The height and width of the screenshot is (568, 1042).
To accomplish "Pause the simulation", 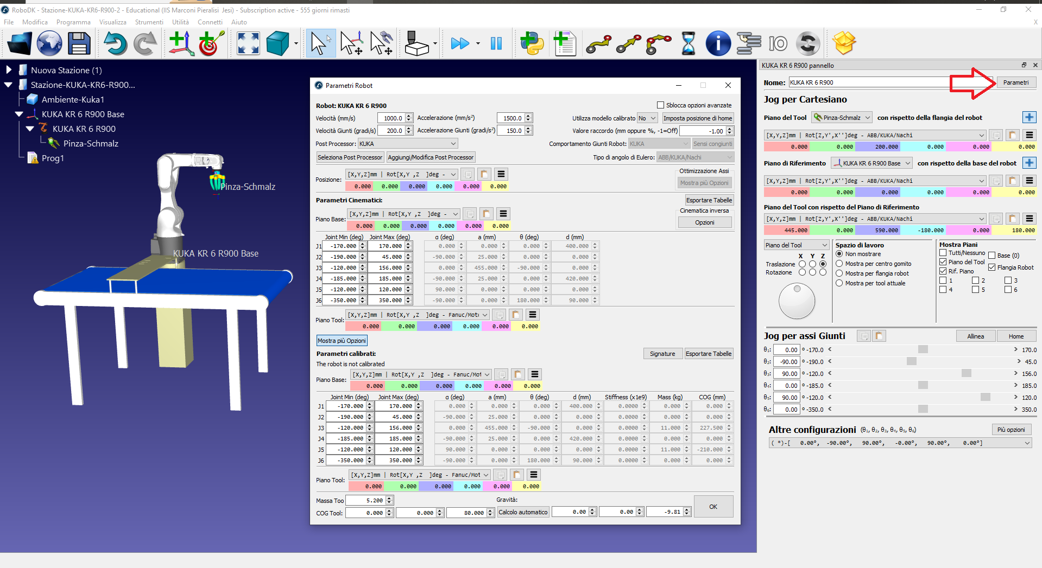I will [496, 43].
